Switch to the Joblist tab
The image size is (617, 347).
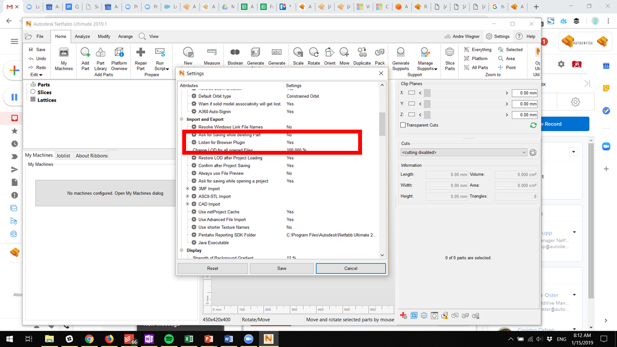[63, 156]
